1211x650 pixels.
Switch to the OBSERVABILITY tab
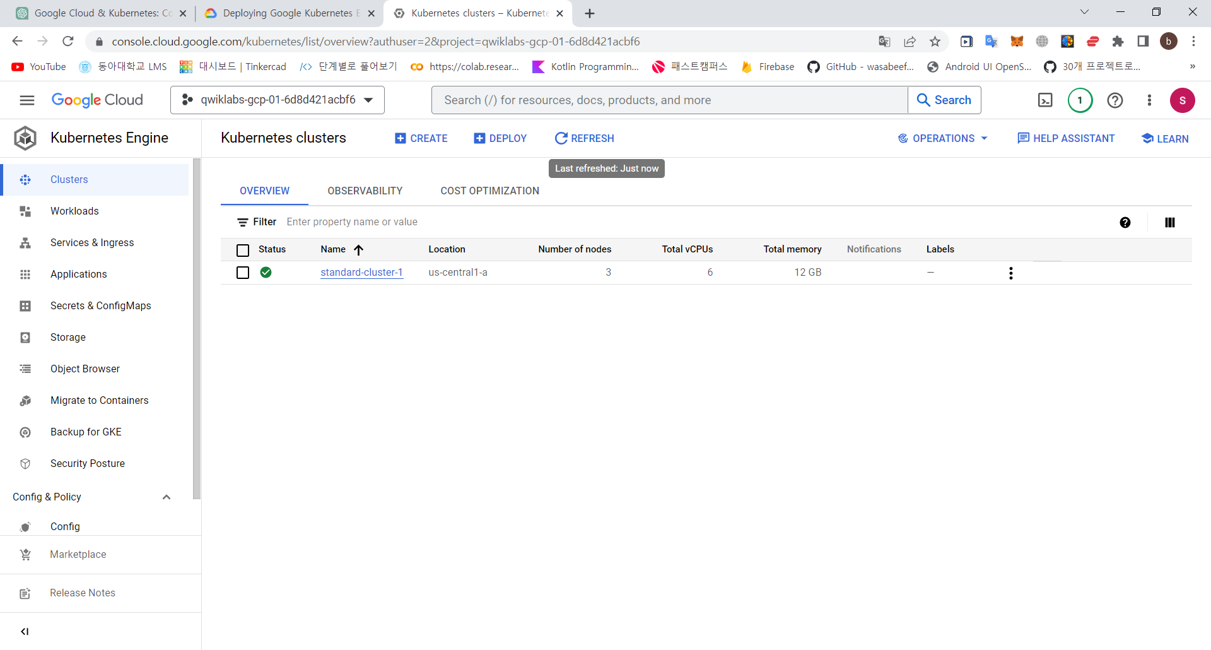click(x=365, y=191)
